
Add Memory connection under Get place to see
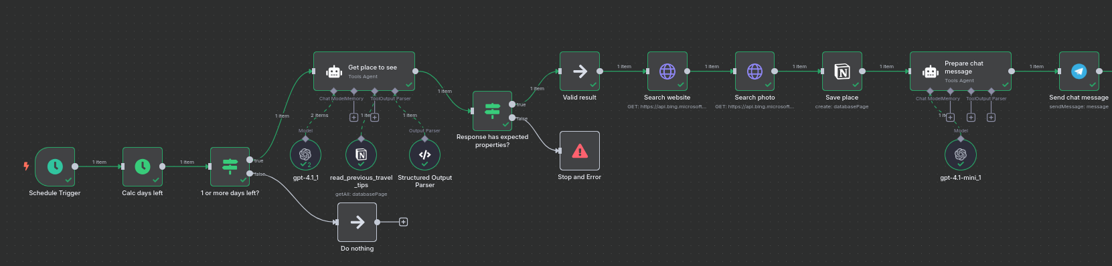click(x=354, y=118)
